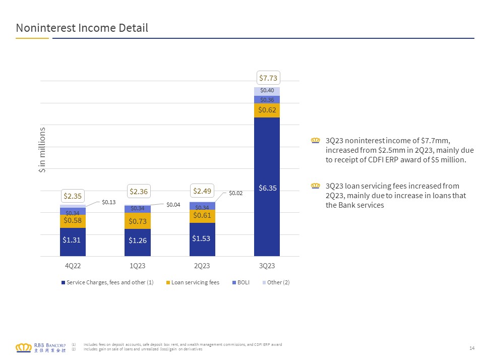Click the $1.31 bar segment in 4Q22

click(x=73, y=242)
